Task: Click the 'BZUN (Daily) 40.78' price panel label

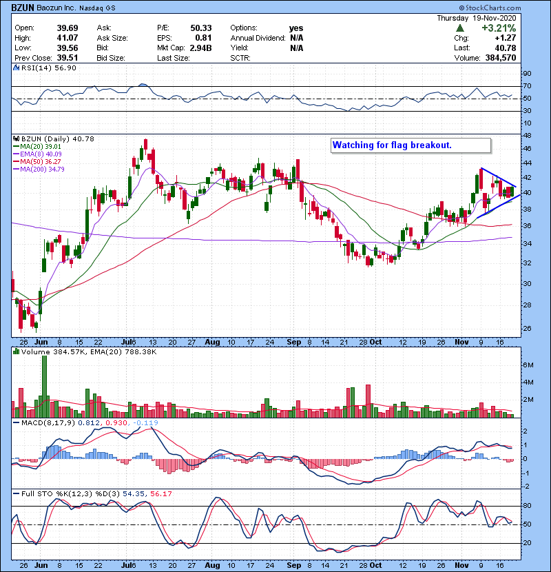Action: click(58, 139)
